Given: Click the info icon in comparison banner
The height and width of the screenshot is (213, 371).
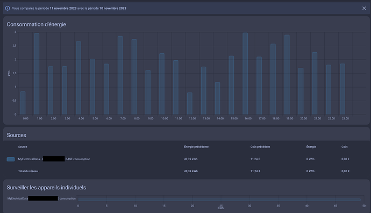Looking at the screenshot, I should point(8,8).
